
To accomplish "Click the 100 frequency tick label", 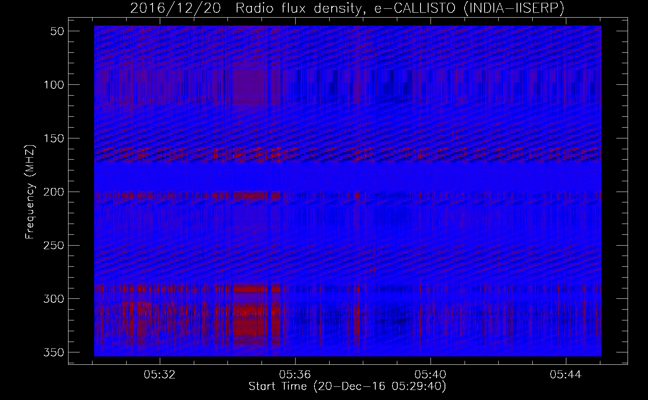I will [x=54, y=84].
